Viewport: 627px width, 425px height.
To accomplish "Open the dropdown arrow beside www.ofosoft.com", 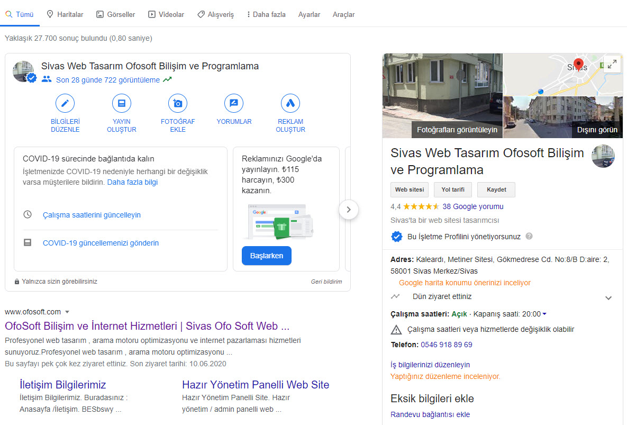I will coord(67,312).
